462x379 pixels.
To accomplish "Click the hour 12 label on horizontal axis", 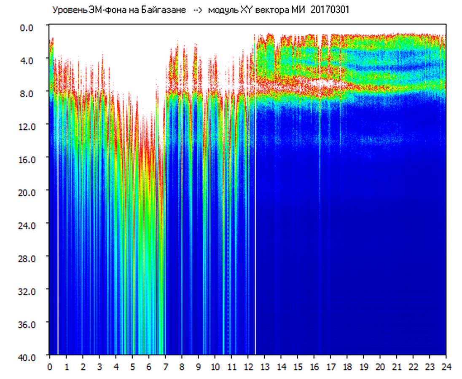I will pyautogui.click(x=248, y=367).
